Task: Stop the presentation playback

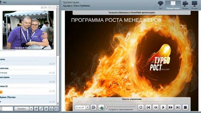Action: [185, 107]
